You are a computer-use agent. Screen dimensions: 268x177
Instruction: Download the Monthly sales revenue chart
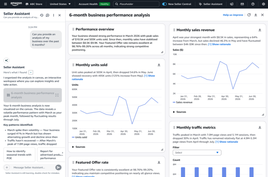(x=260, y=30)
